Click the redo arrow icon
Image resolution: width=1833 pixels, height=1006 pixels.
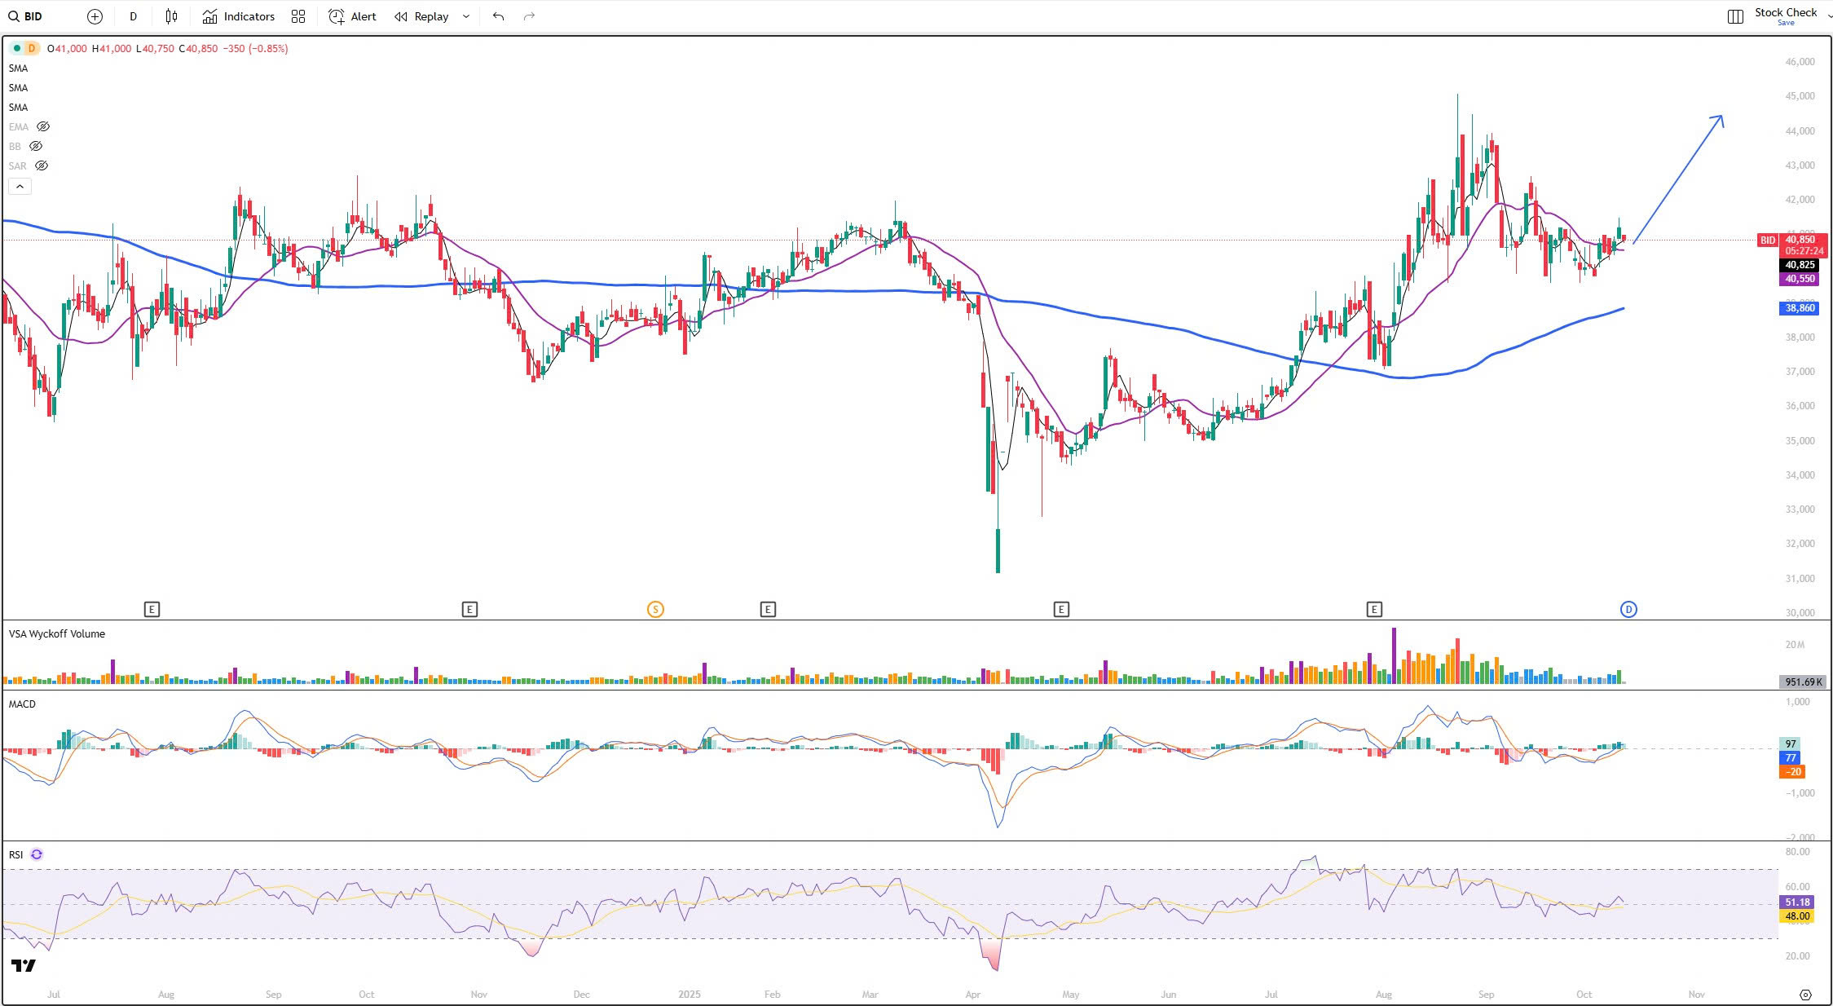pos(529,16)
